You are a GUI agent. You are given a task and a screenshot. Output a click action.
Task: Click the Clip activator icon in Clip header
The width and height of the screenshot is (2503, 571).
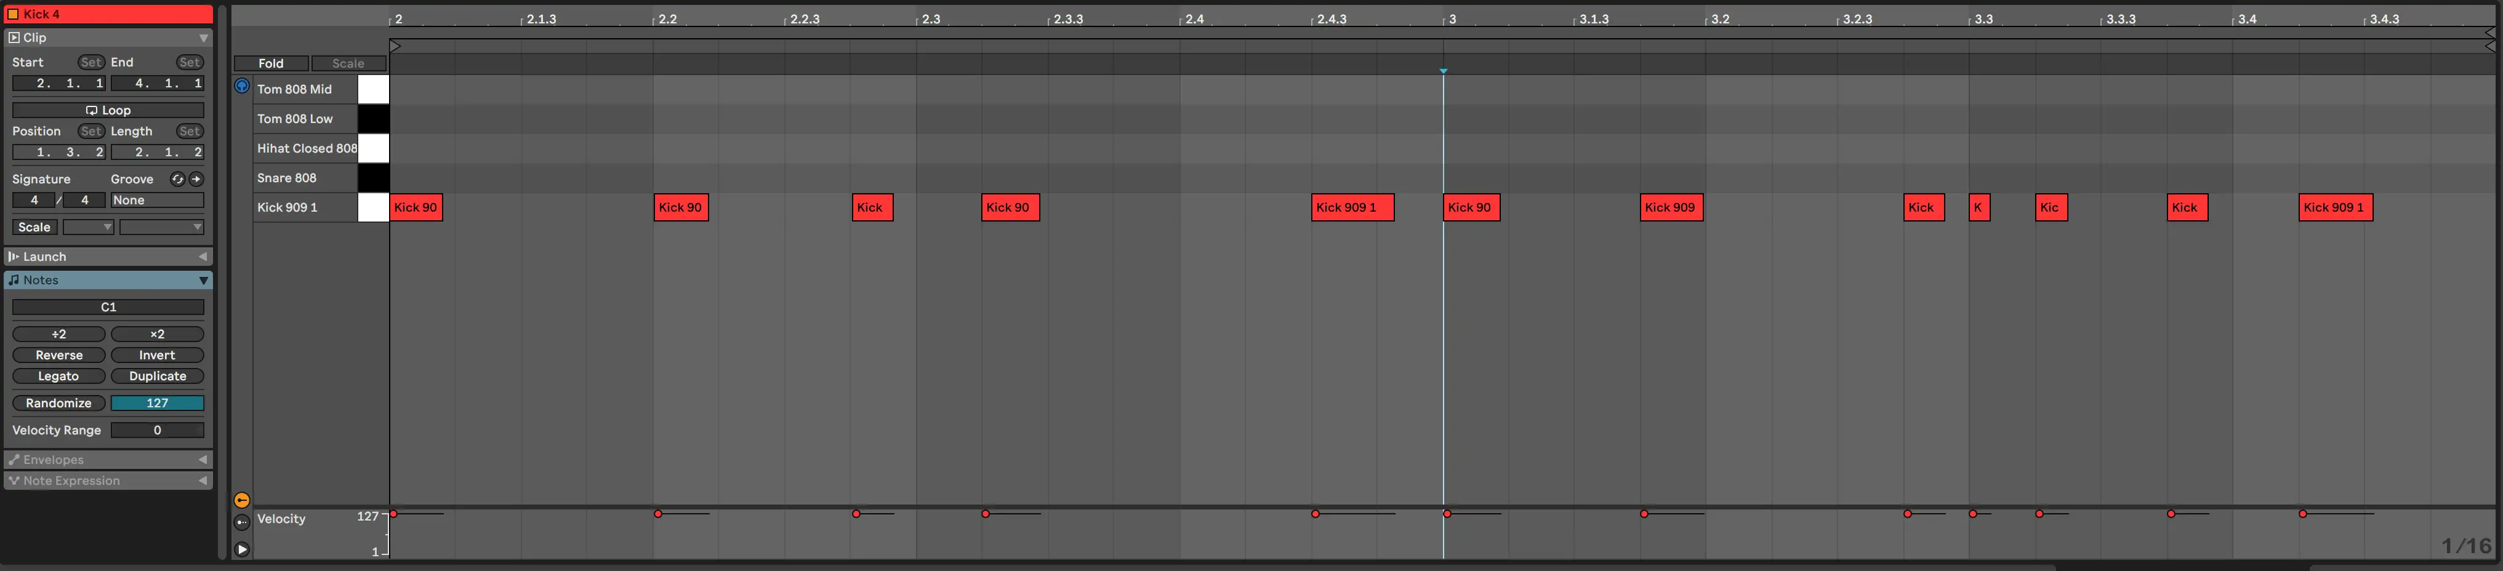[x=14, y=38]
